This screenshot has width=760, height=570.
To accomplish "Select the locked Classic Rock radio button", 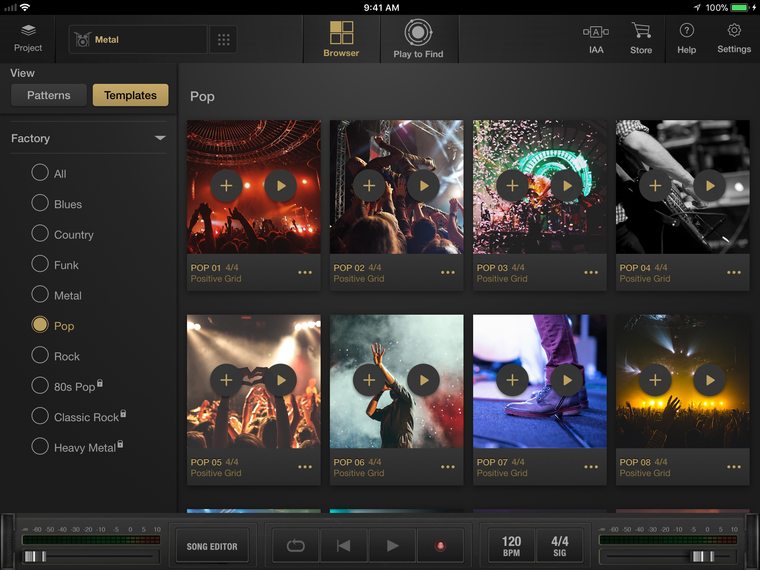I will tap(40, 416).
